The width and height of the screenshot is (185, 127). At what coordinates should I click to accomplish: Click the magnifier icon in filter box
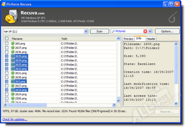(x=114, y=31)
